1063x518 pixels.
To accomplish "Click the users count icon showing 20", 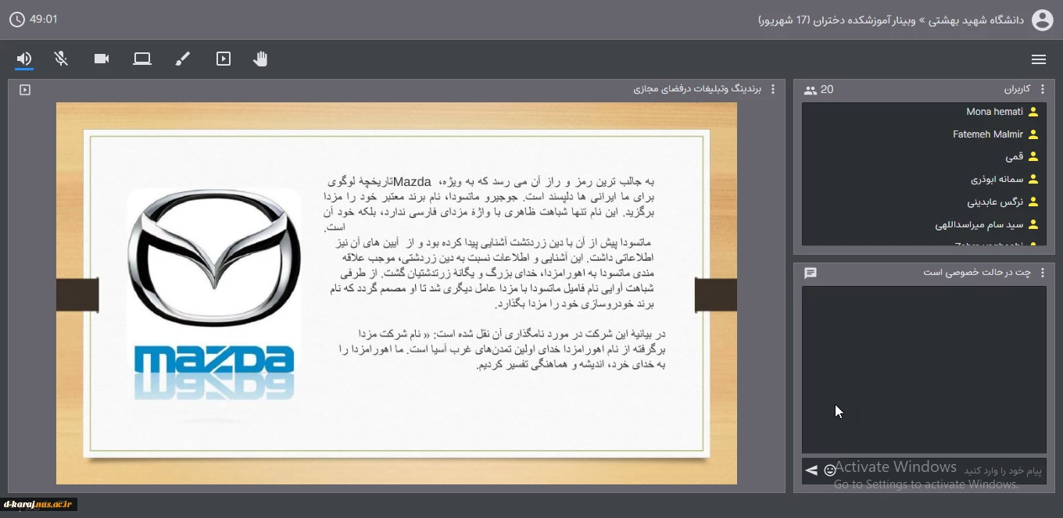I will pyautogui.click(x=811, y=91).
